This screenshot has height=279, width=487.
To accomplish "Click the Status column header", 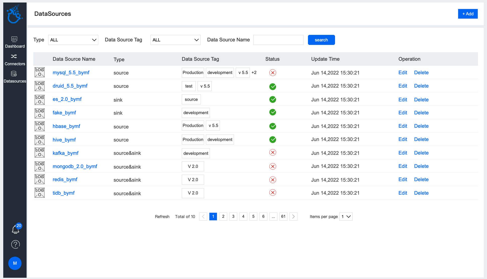I will coord(272,59).
